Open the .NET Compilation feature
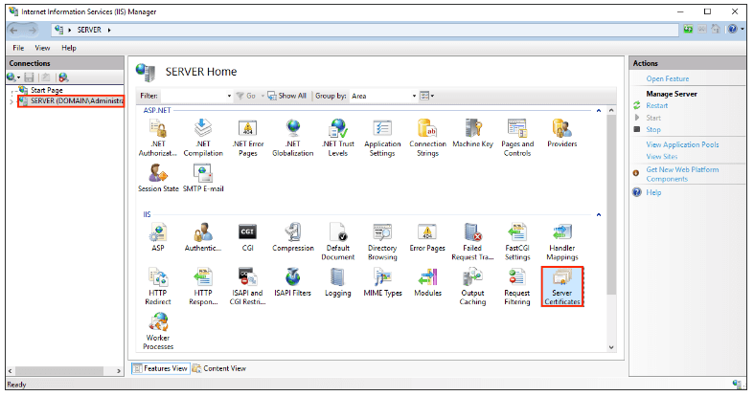Screen dimensions: 754x396 point(203,139)
